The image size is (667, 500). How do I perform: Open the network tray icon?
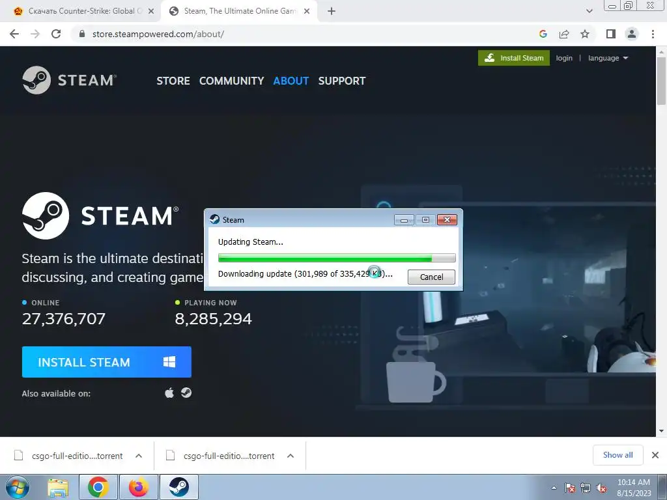[x=586, y=488]
